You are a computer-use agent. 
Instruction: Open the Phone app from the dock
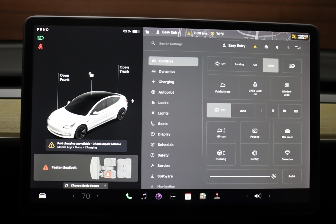129,196
